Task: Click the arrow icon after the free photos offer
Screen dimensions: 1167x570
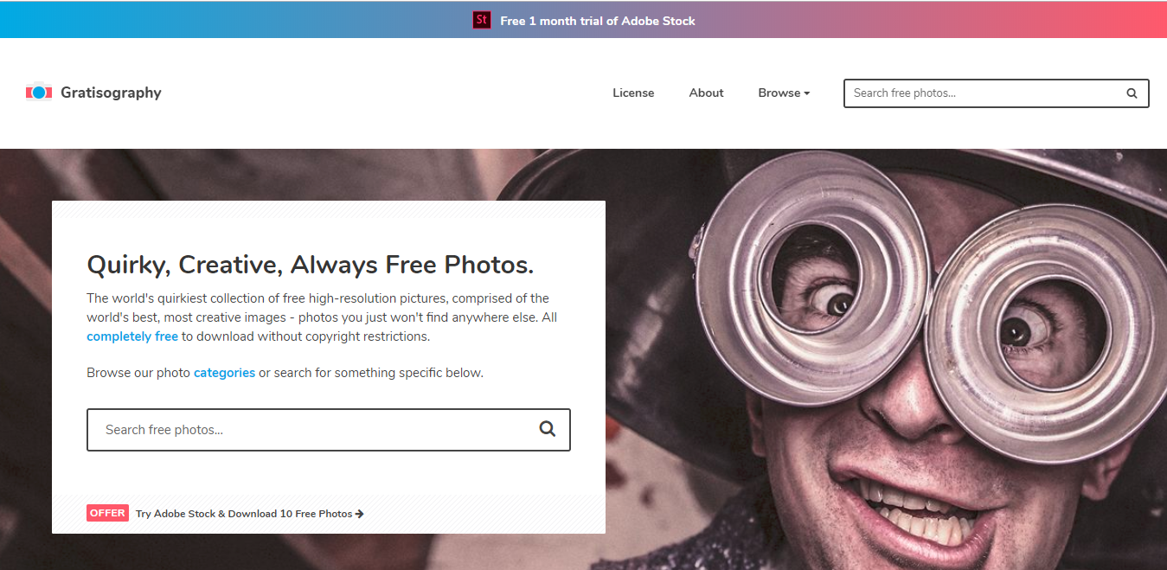Action: (360, 513)
